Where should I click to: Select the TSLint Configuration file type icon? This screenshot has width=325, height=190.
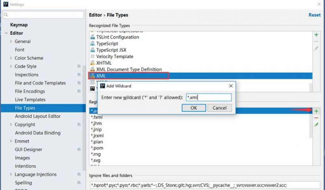coord(93,37)
